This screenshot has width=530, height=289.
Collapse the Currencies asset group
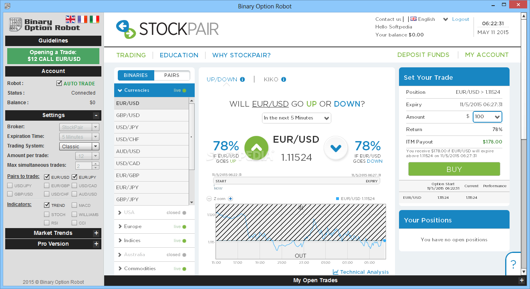pyautogui.click(x=154, y=90)
